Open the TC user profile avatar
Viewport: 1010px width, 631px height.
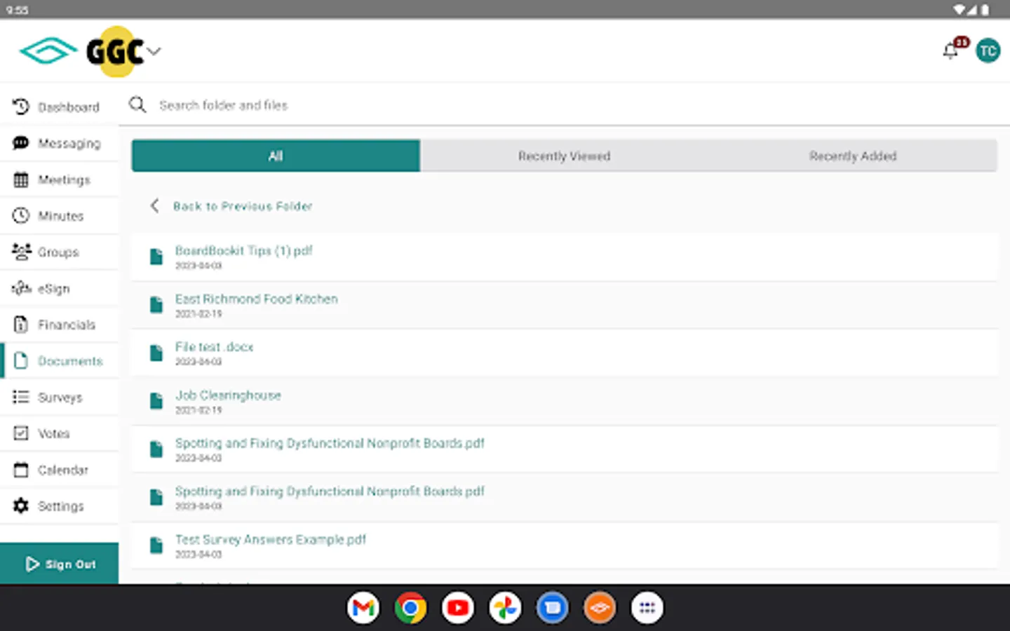pos(988,50)
